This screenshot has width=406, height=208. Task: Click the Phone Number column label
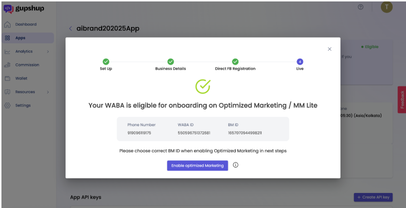pyautogui.click(x=142, y=125)
